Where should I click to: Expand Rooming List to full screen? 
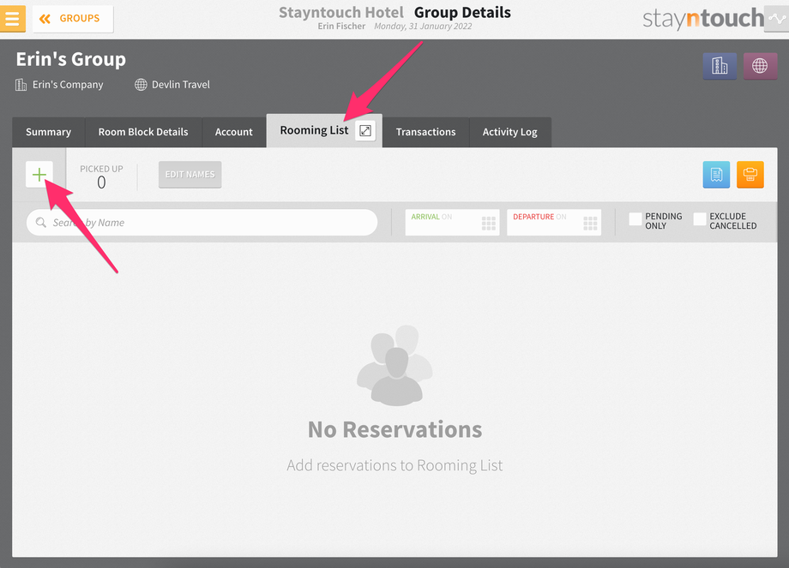pyautogui.click(x=365, y=131)
